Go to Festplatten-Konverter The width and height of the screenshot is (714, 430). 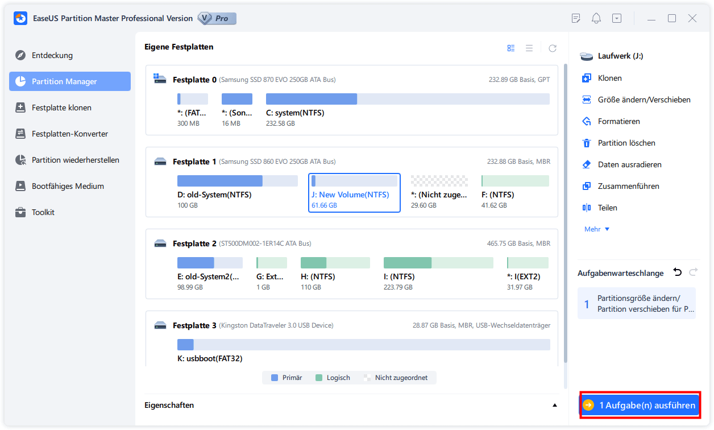click(70, 134)
